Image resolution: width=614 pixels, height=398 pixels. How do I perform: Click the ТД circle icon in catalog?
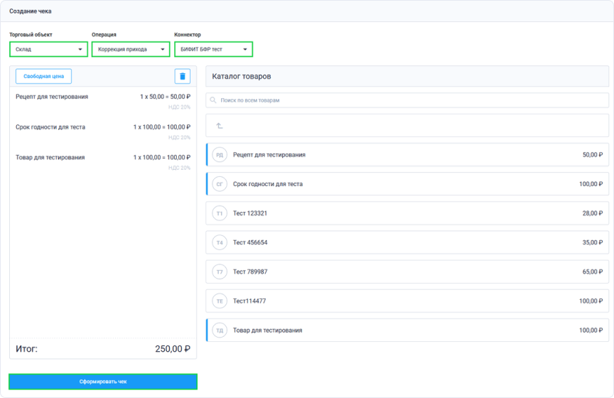pos(220,330)
